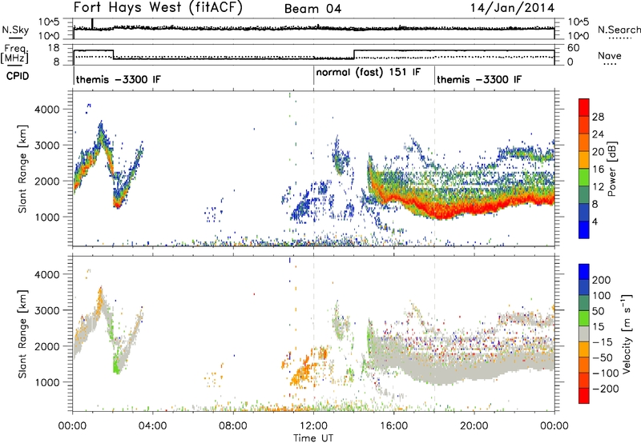Select the "08:00" time tick label
The height and width of the screenshot is (443, 641).
click(233, 426)
